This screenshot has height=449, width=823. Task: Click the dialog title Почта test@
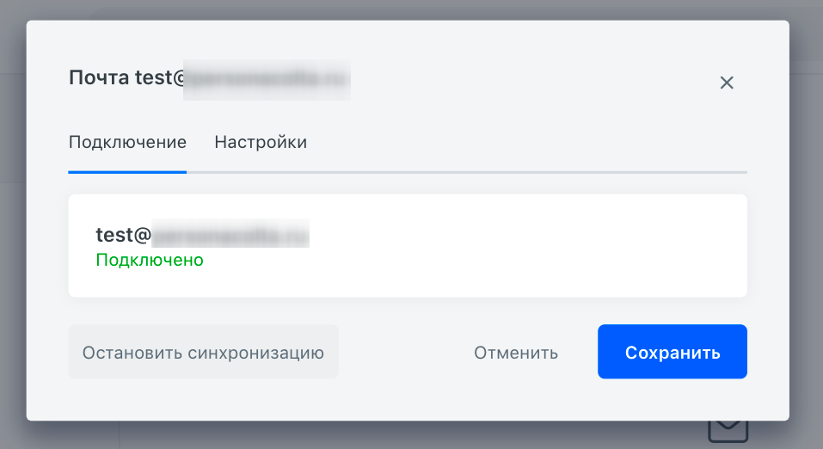point(127,77)
